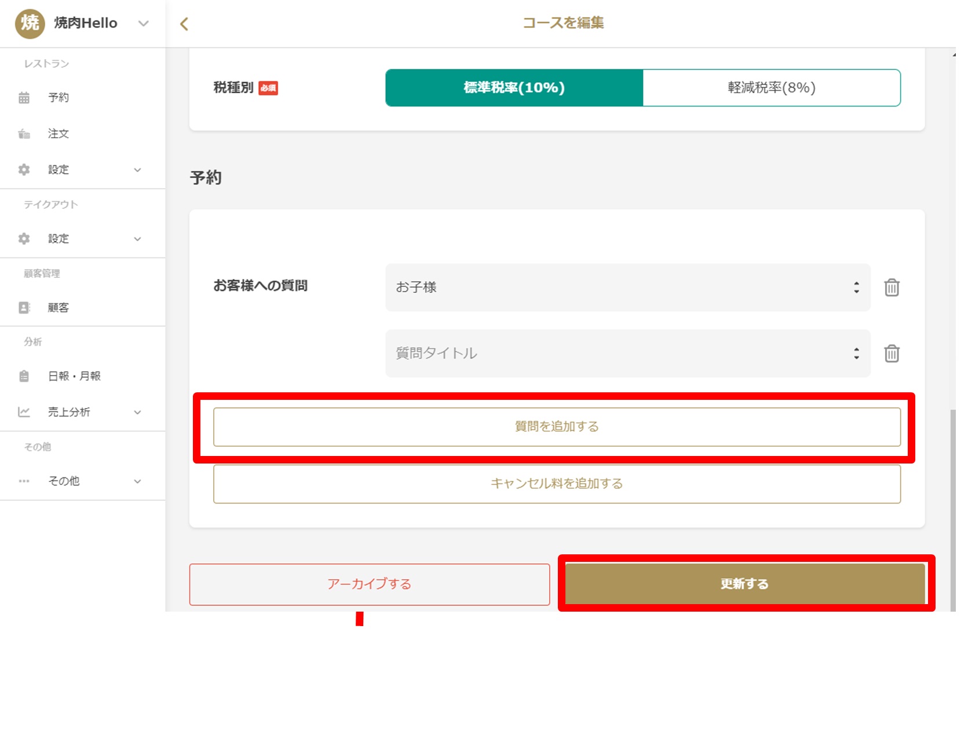This screenshot has height=732, width=968.
Task: Click the order icon beside 注文
Action: tap(24, 134)
